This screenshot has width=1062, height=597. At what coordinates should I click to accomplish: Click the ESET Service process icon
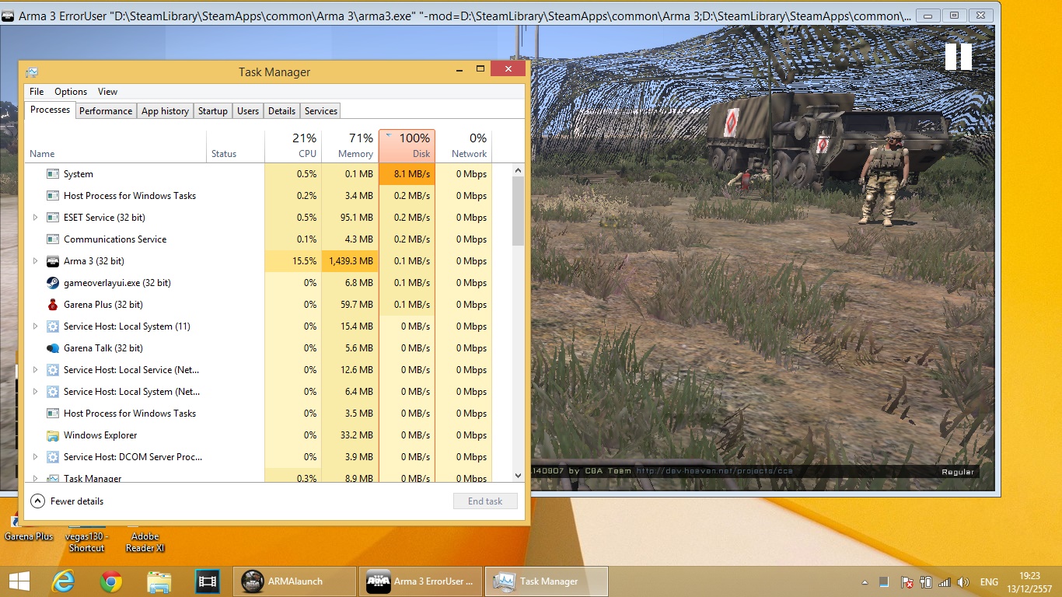[x=53, y=218]
